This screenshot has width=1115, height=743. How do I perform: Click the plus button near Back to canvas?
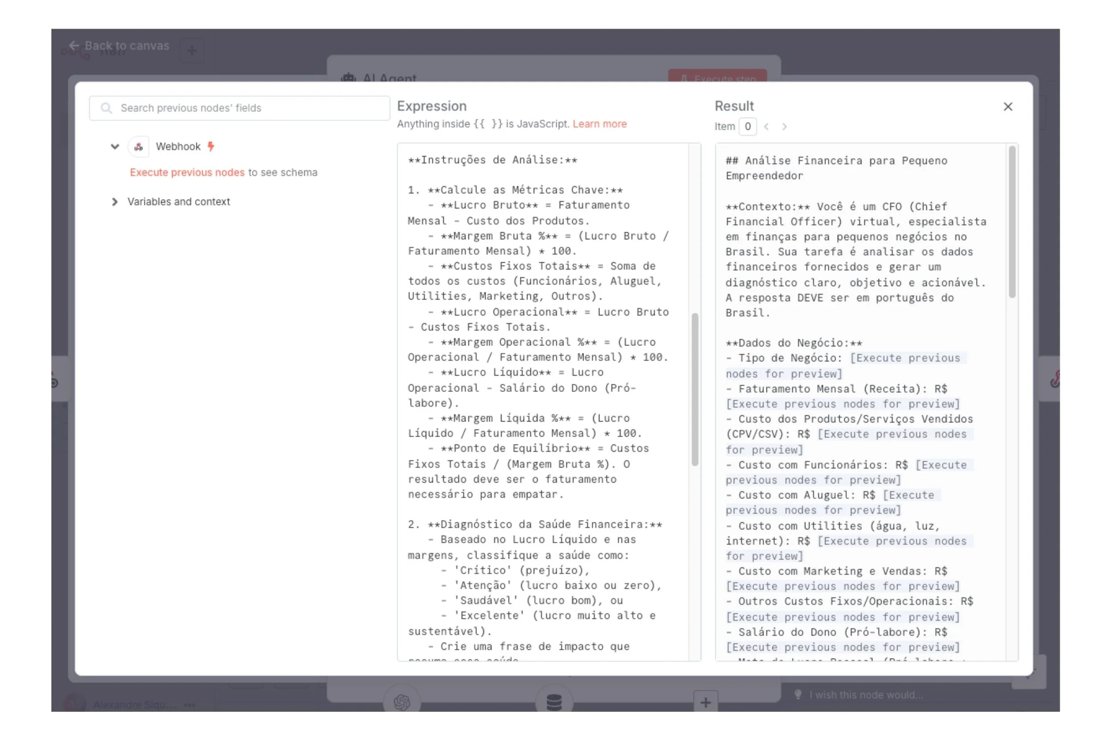(192, 51)
